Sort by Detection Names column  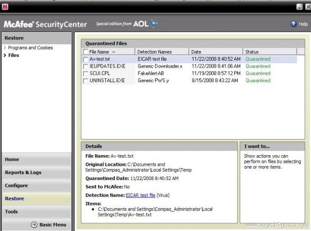(162, 52)
